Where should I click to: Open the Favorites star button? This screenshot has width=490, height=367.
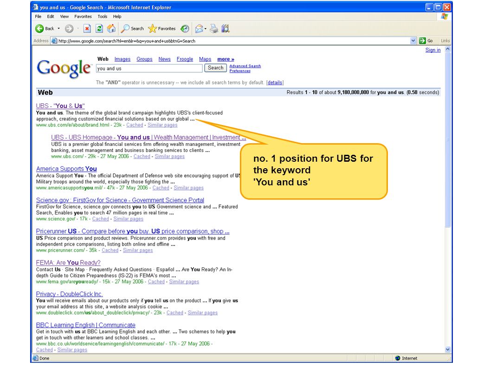(162, 29)
